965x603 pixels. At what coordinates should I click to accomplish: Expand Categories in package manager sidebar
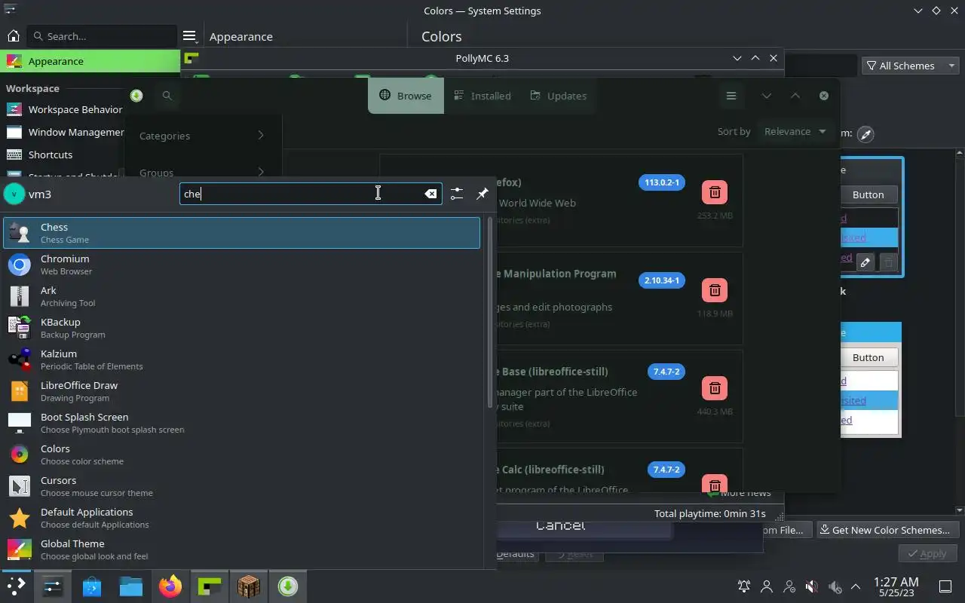(202, 136)
